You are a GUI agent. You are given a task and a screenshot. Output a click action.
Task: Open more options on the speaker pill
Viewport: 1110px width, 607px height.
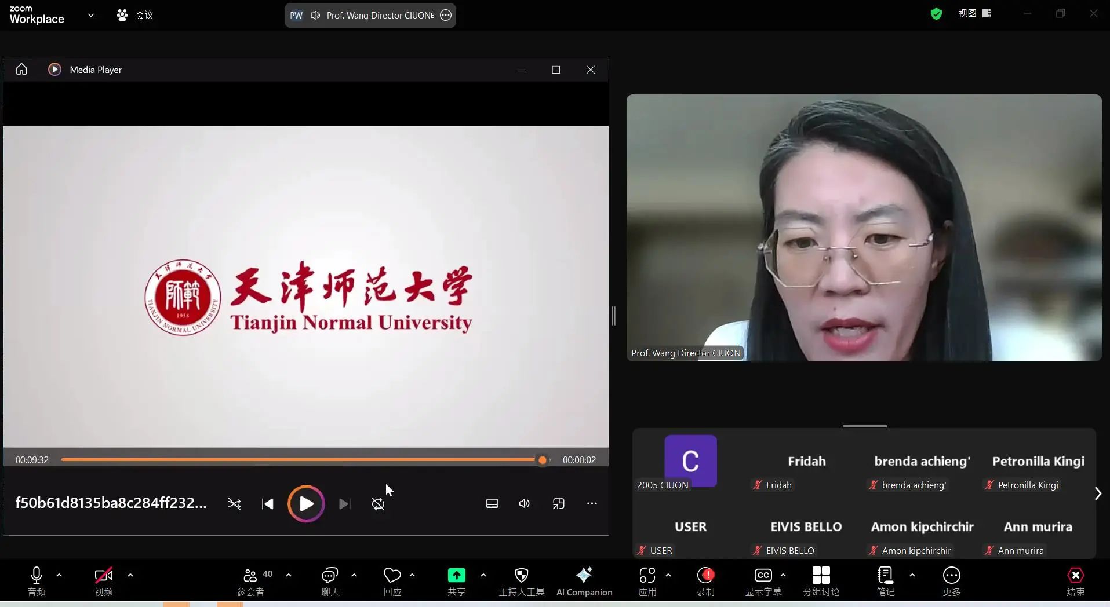(x=446, y=16)
